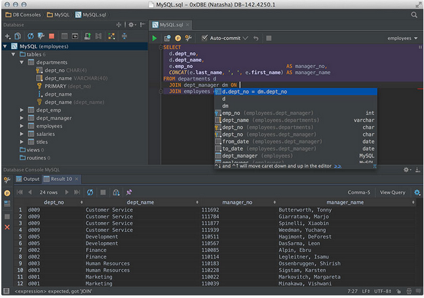424x298 pixels.
Task: Open the employees schema dropdown
Action: point(402,38)
